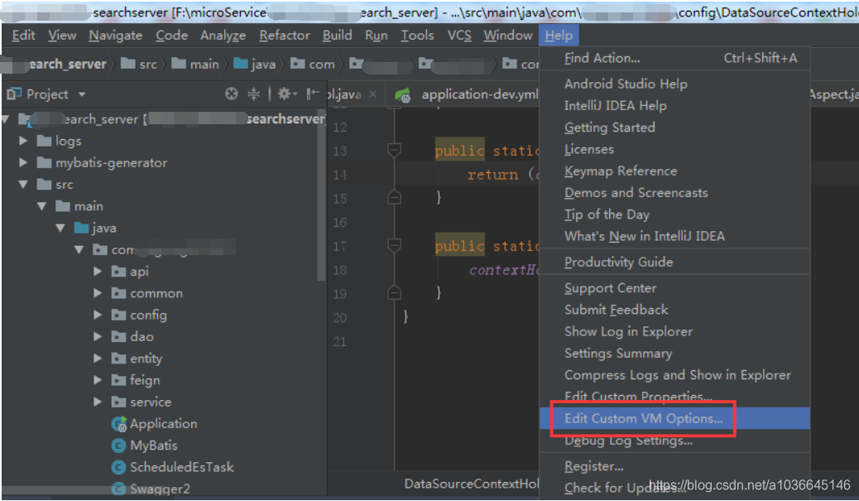Select Android Studio Help
Screen dimensions: 859x501
click(x=675, y=84)
